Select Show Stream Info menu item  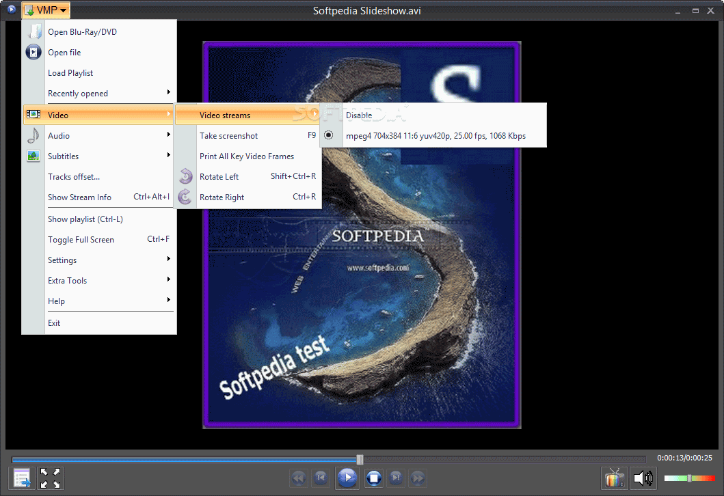pos(99,197)
